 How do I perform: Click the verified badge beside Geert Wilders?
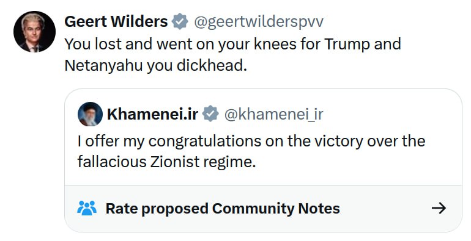[x=180, y=21]
